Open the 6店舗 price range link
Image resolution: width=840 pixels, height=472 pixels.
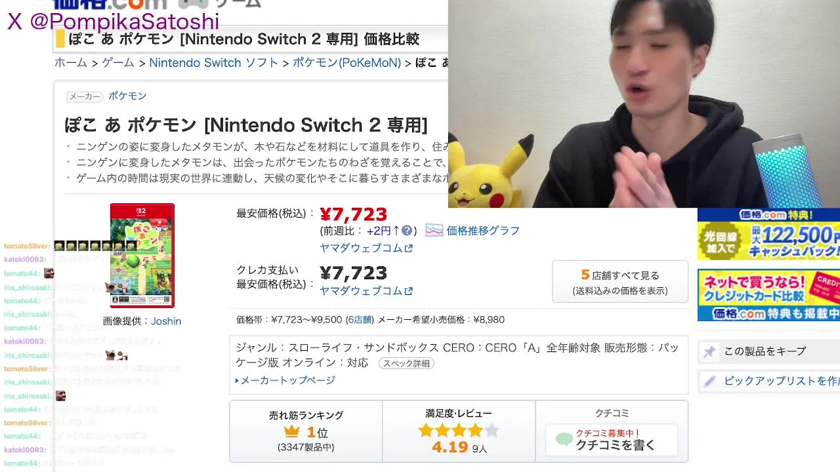coord(359,320)
